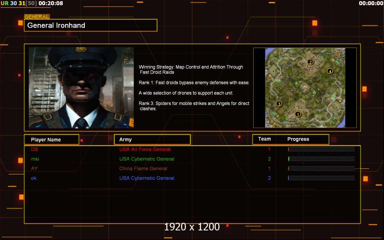
Task: Select start position marker 3 on the map
Action: pos(279,104)
